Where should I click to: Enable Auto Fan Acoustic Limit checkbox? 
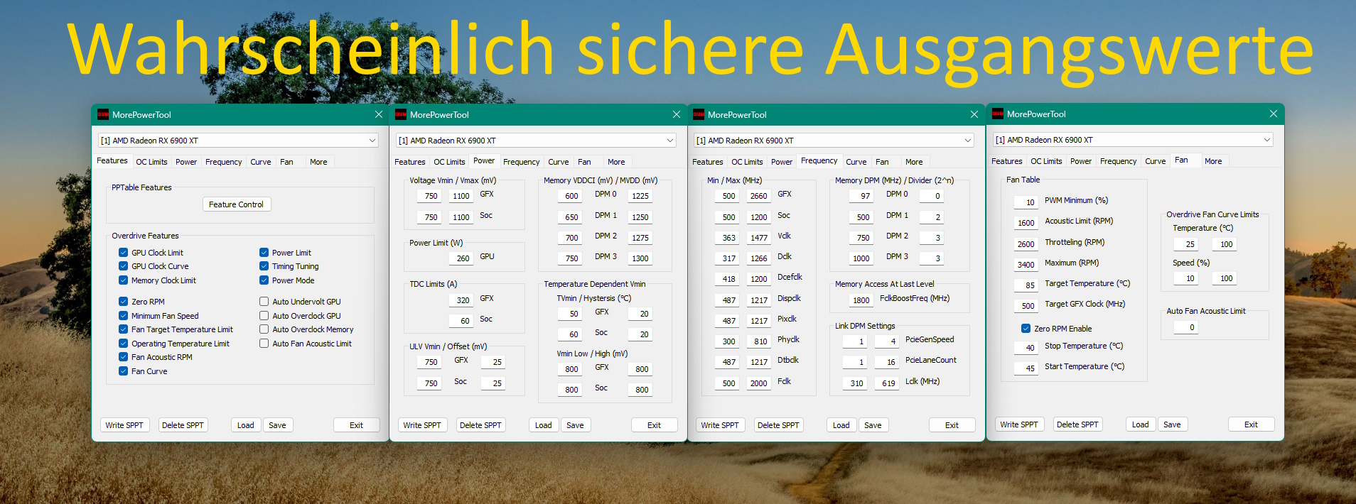[264, 344]
